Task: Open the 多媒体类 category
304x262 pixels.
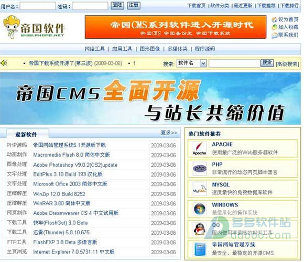Action: pos(177,49)
